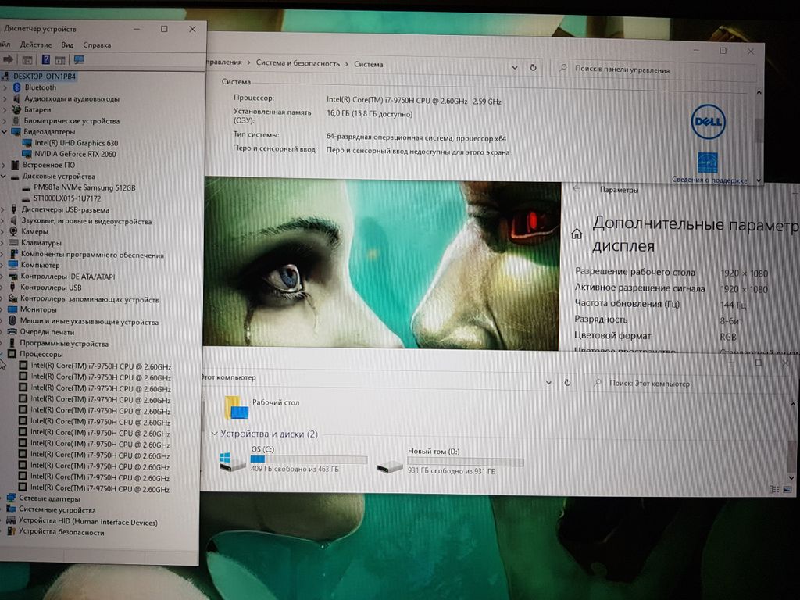Select the ST1000LX015-1U7172 disk entry
800x600 pixels.
67,198
